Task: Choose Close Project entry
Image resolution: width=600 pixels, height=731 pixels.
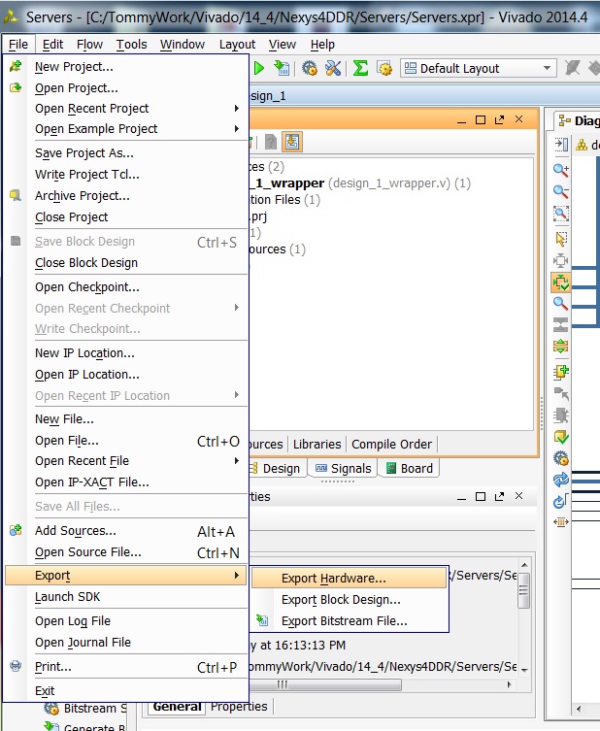Action: tap(126, 217)
